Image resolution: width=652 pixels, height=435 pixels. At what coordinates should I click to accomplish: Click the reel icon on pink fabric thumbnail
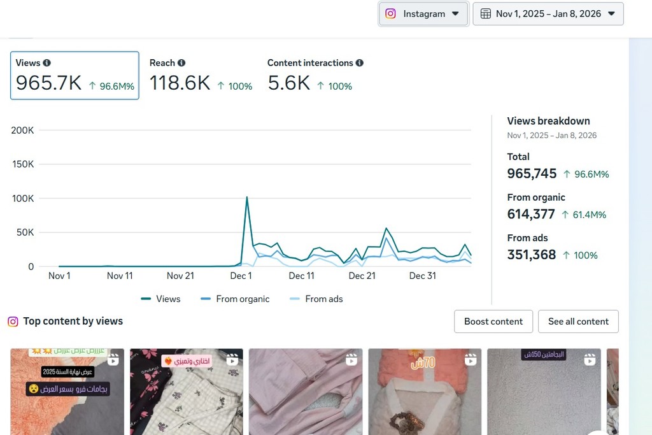pyautogui.click(x=351, y=360)
